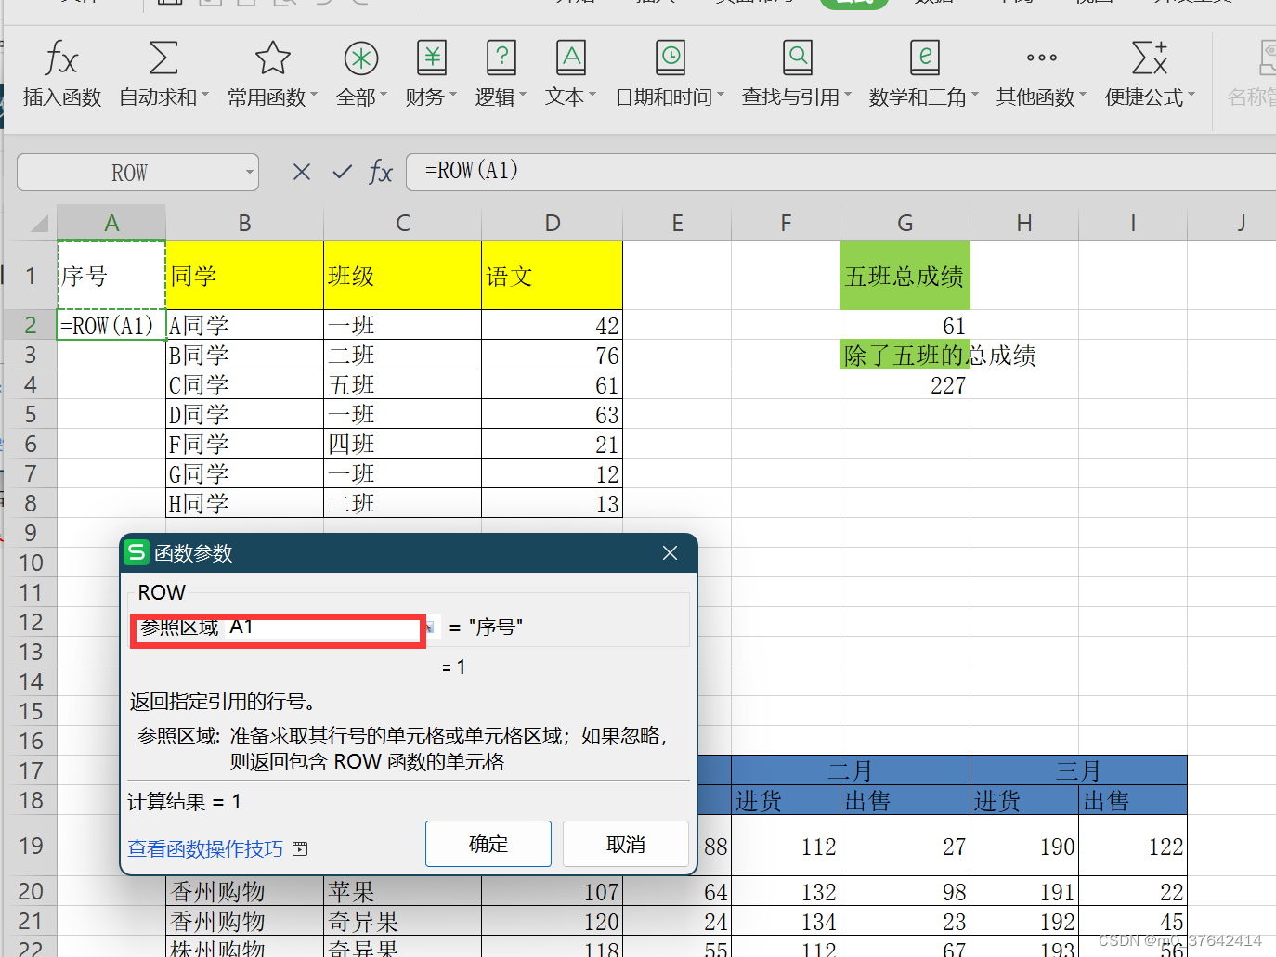
Task: Open Lookup and Reference (查找与引用) icon
Action: pos(797,58)
